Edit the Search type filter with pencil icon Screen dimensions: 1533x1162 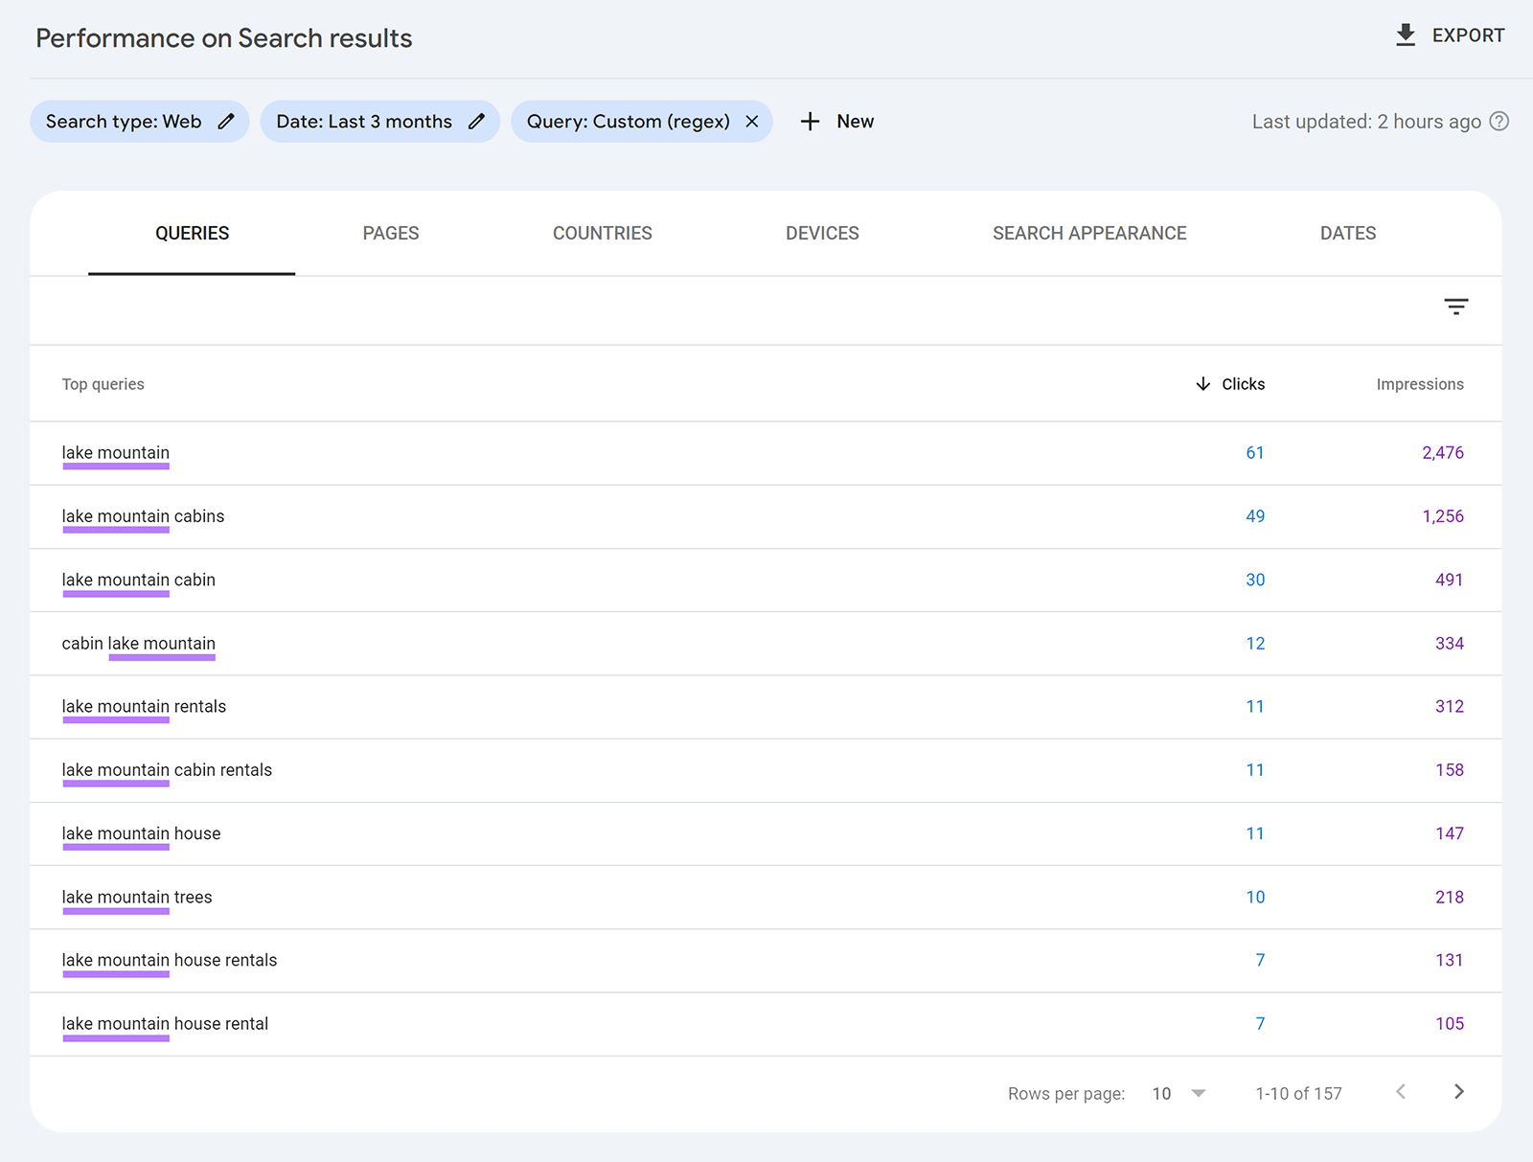point(226,121)
